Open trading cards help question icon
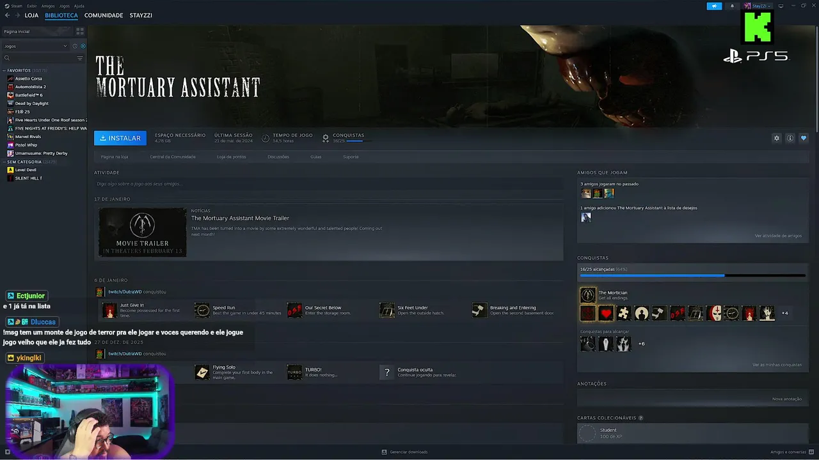The width and height of the screenshot is (819, 460). pos(640,418)
